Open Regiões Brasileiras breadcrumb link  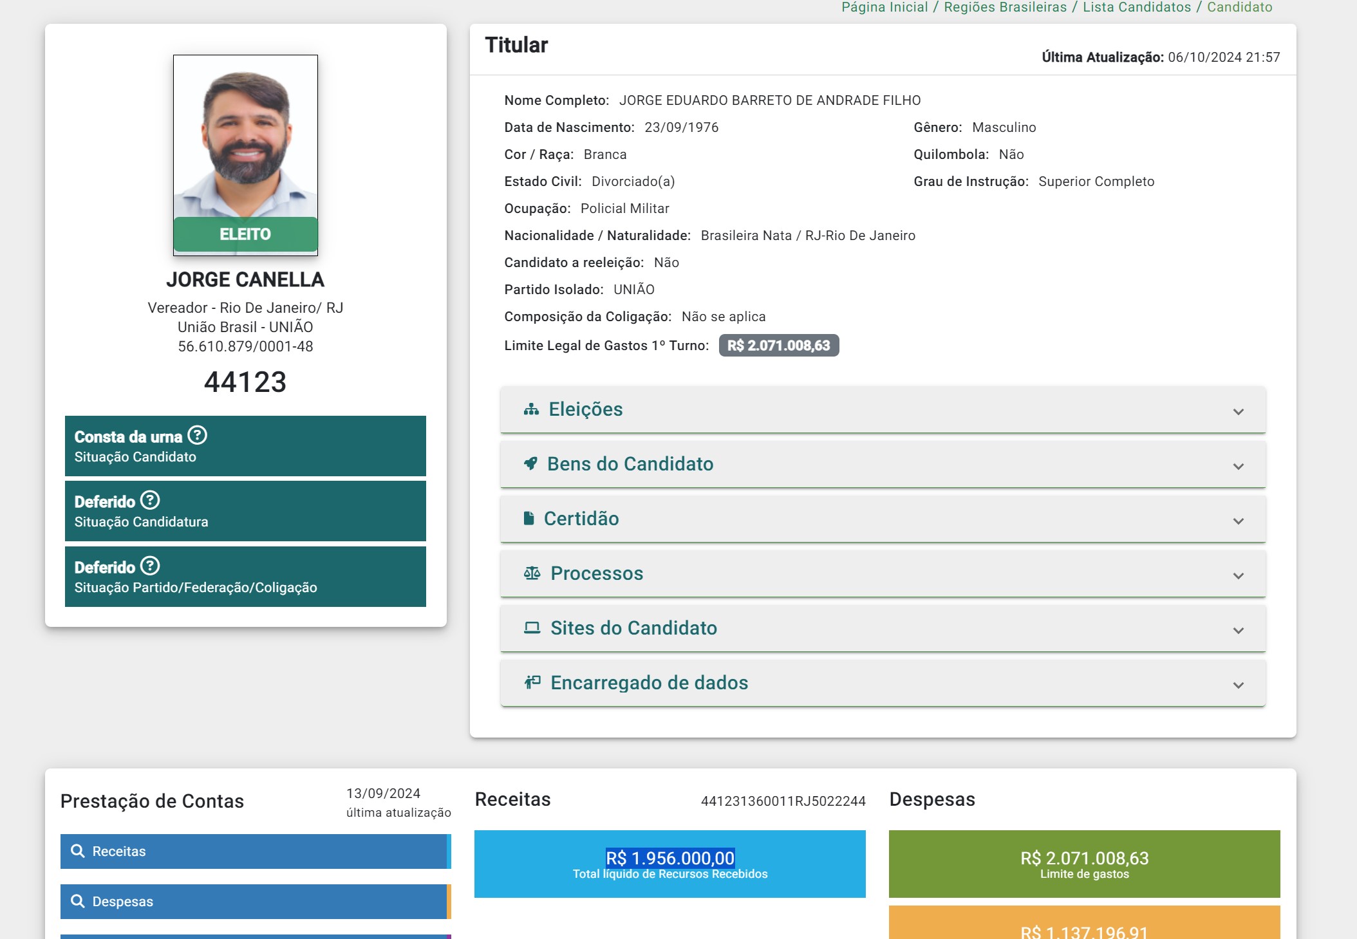(1005, 7)
